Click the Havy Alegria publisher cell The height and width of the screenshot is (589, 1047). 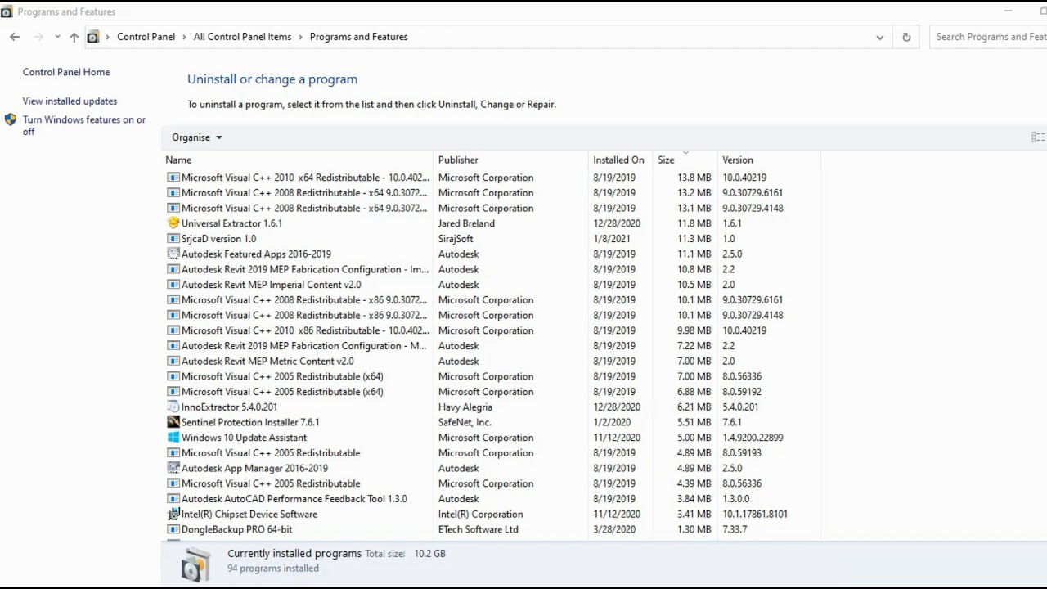465,407
